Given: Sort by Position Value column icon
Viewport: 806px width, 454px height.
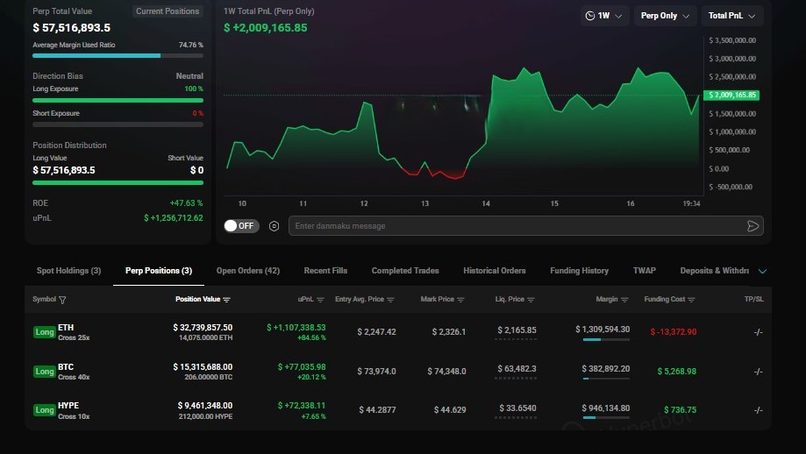Looking at the screenshot, I should (227, 300).
